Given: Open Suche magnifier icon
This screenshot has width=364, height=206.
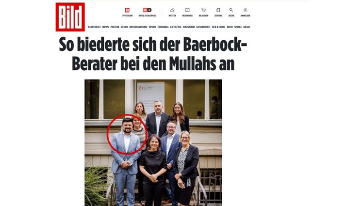Looking at the screenshot, I should coord(231,10).
